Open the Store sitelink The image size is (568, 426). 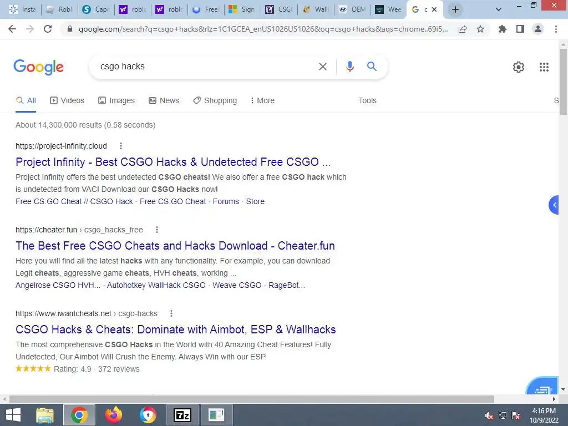coord(255,201)
